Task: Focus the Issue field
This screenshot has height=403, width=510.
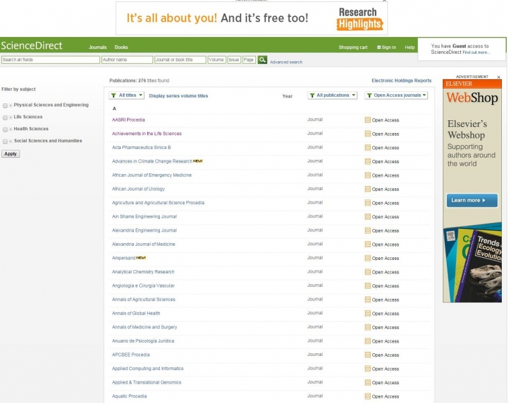Action: (234, 60)
